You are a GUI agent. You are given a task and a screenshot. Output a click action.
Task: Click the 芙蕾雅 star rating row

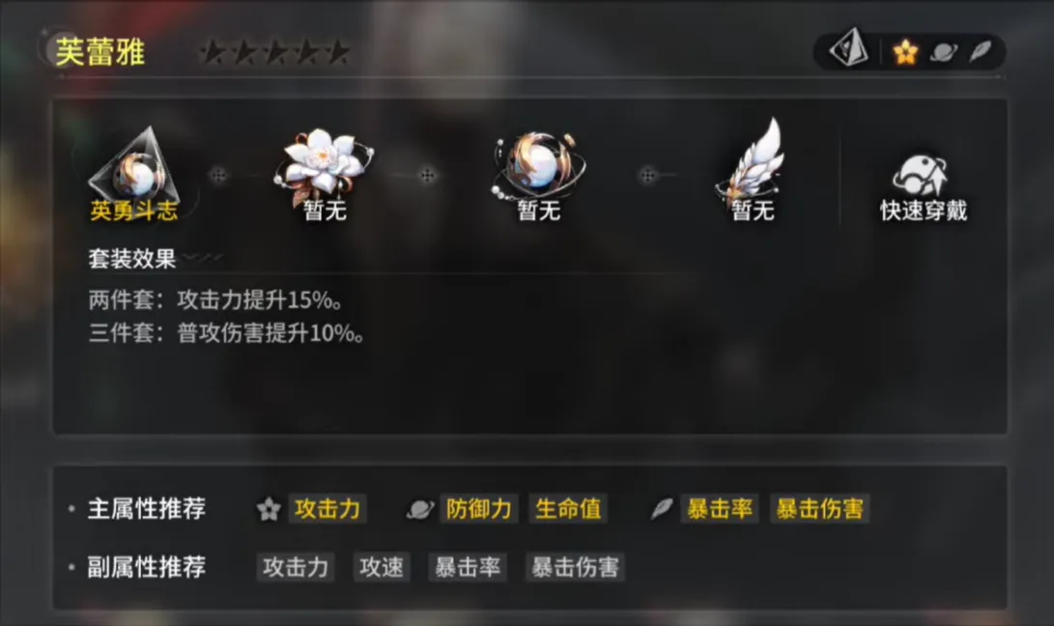click(275, 52)
